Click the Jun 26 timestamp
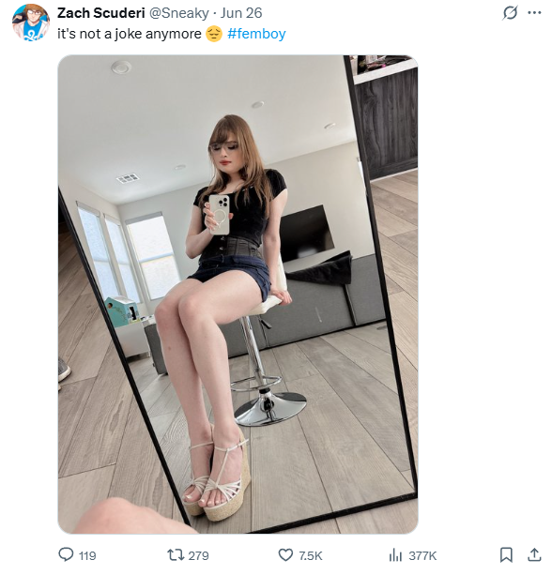This screenshot has width=552, height=575. [241, 13]
